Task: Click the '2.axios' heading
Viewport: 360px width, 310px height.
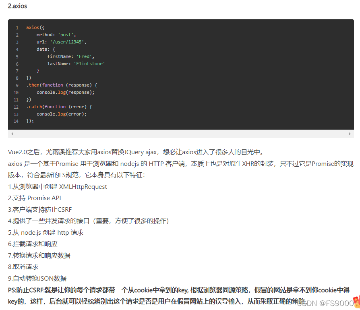Action: click(17, 6)
